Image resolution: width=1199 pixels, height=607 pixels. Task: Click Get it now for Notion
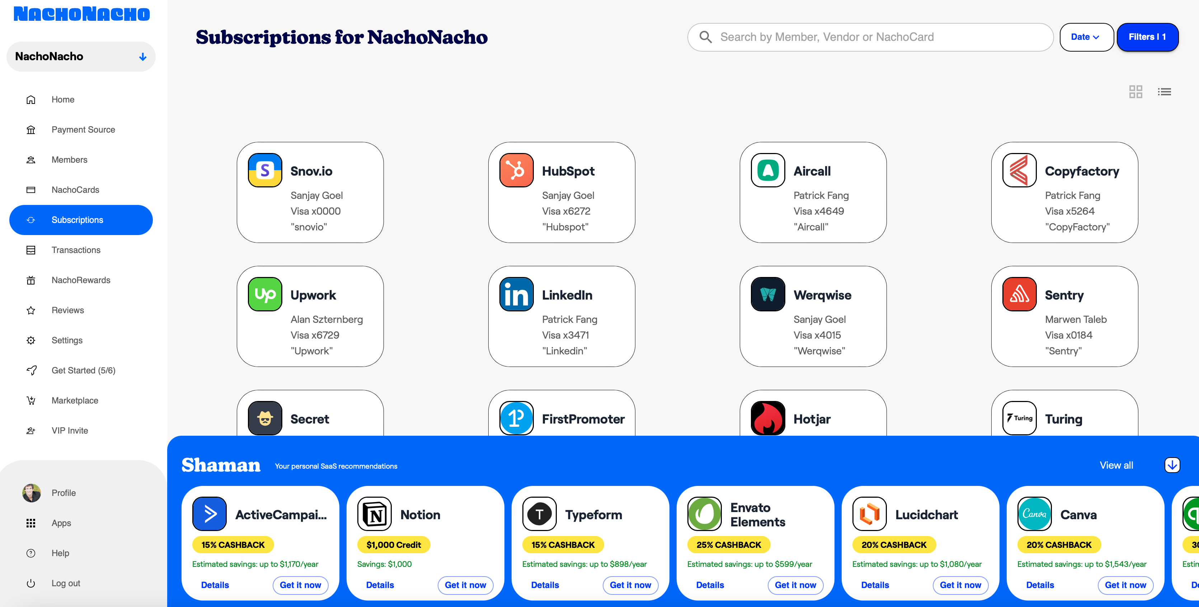click(x=465, y=585)
